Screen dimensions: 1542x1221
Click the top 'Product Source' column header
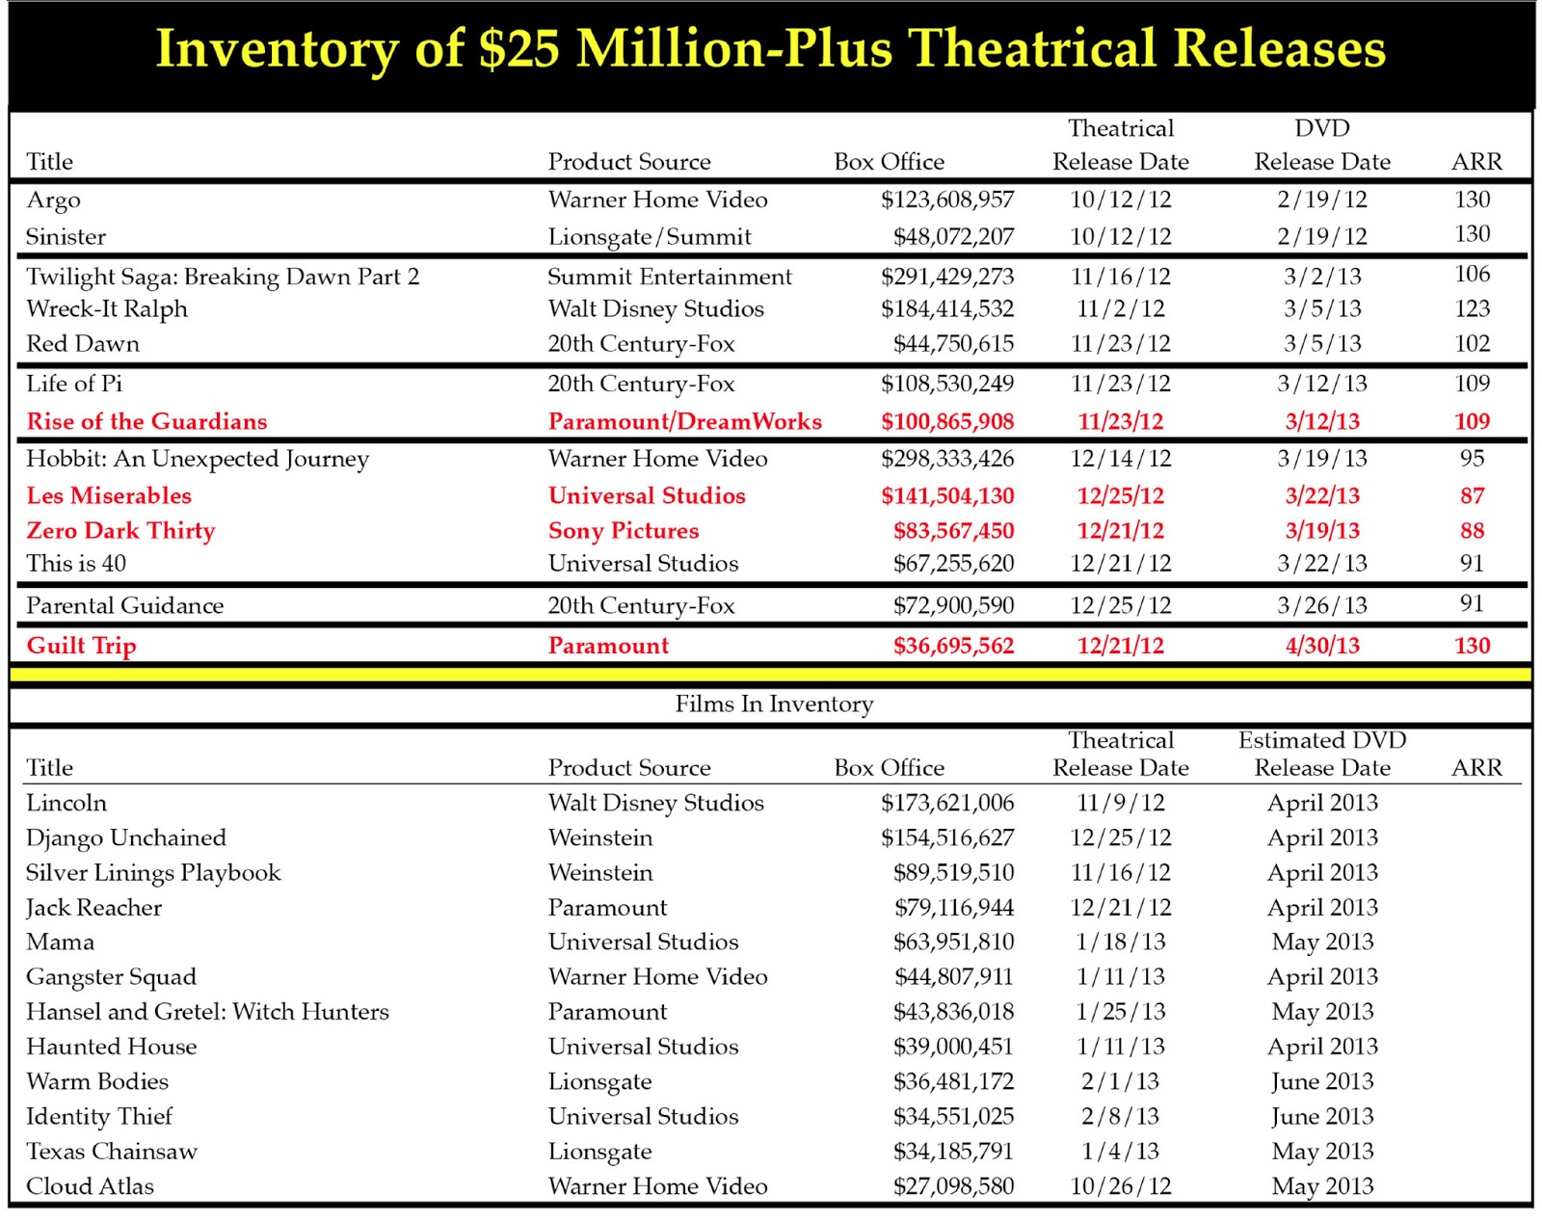click(629, 162)
